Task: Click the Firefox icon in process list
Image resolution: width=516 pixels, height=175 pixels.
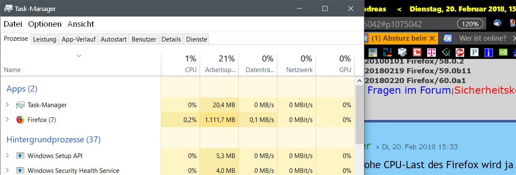Action: pos(20,119)
